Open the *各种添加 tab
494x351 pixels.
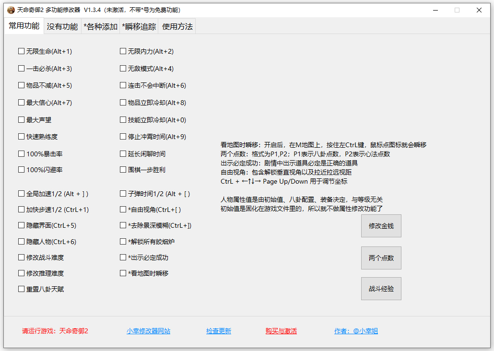coord(101,26)
